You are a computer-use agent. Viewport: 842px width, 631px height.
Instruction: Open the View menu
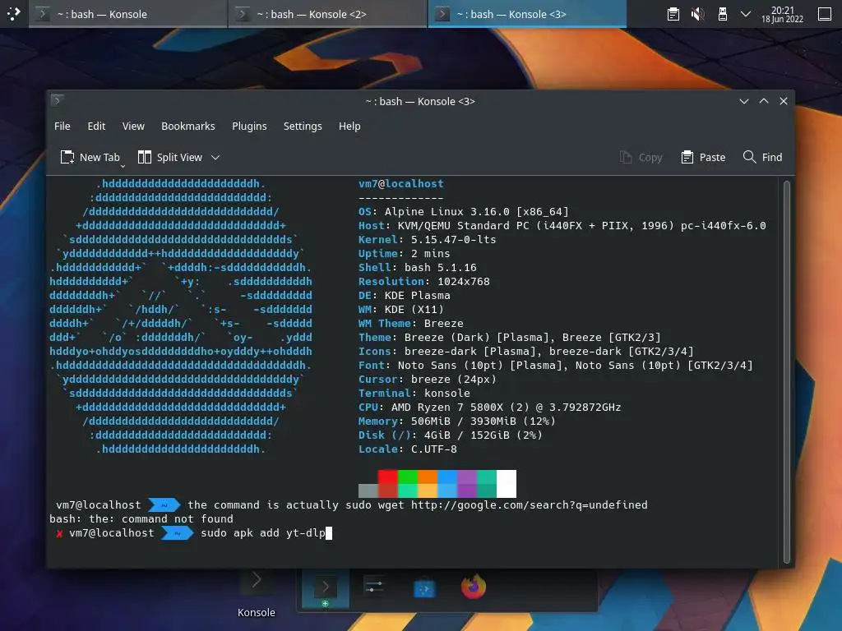133,126
